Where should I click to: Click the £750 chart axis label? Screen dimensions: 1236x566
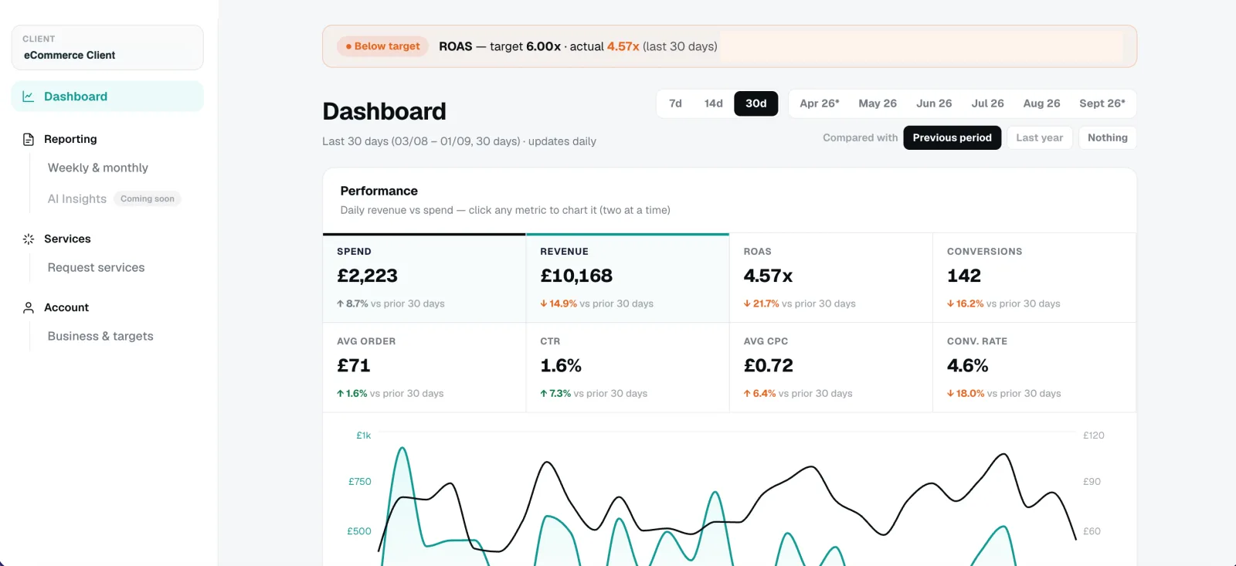360,482
